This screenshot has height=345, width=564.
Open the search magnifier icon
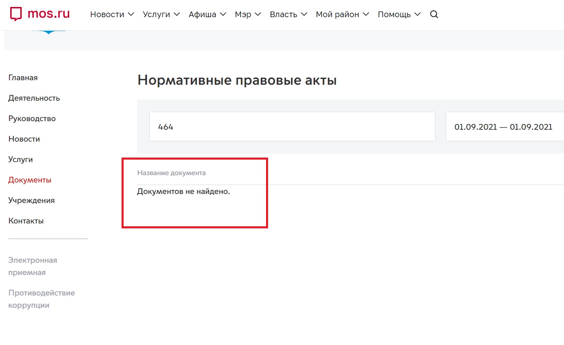click(x=434, y=14)
